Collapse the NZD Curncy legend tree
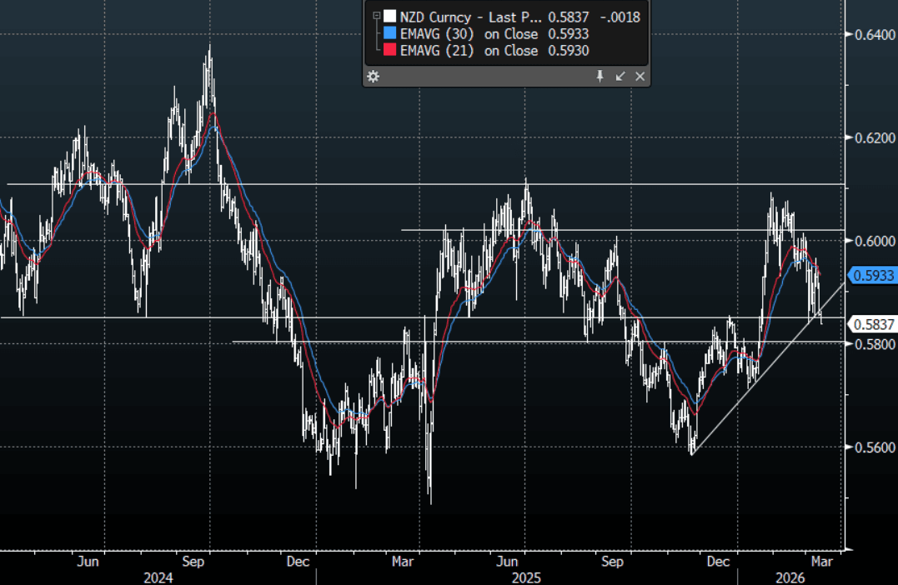 point(376,16)
